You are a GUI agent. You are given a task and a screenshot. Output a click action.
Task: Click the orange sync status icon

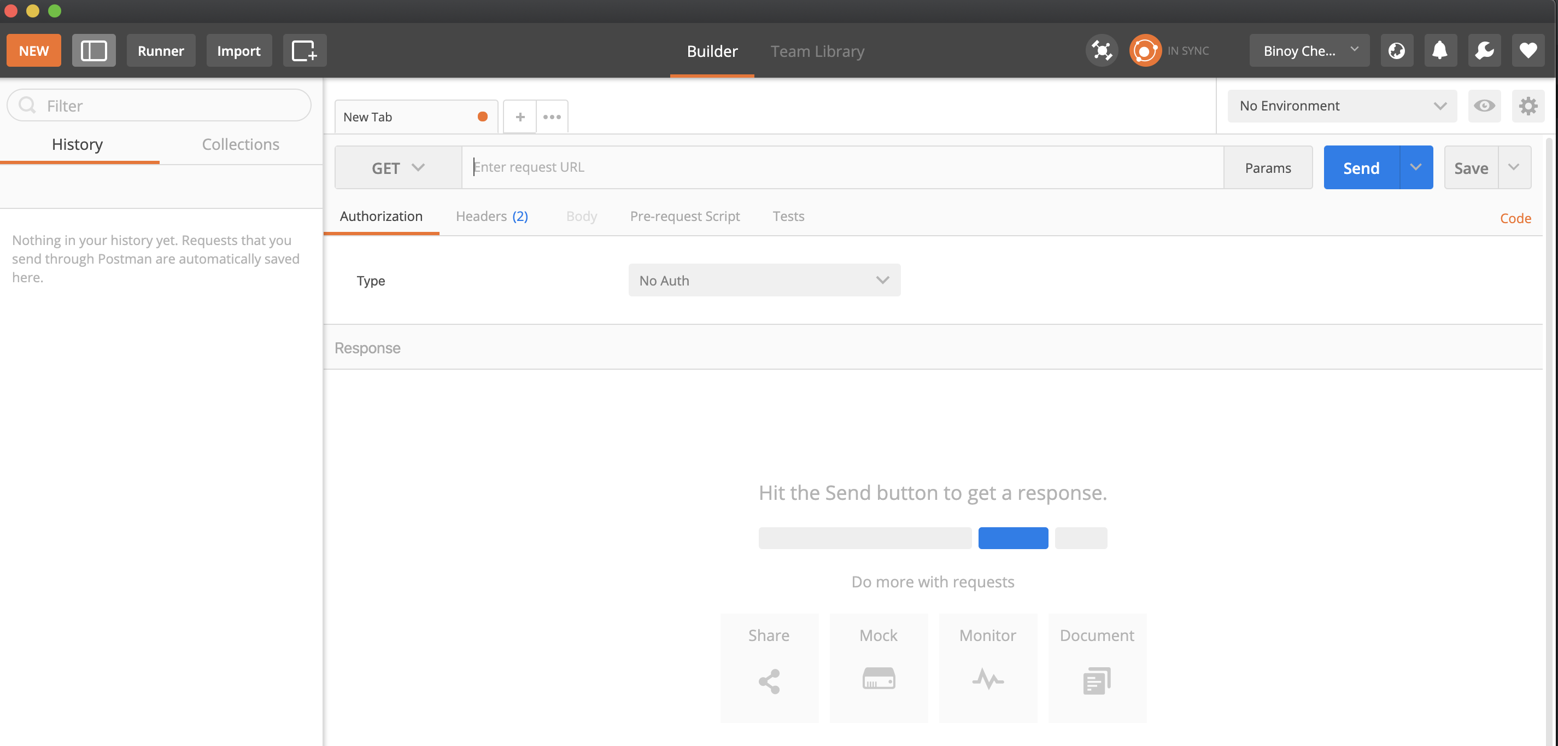click(1145, 51)
